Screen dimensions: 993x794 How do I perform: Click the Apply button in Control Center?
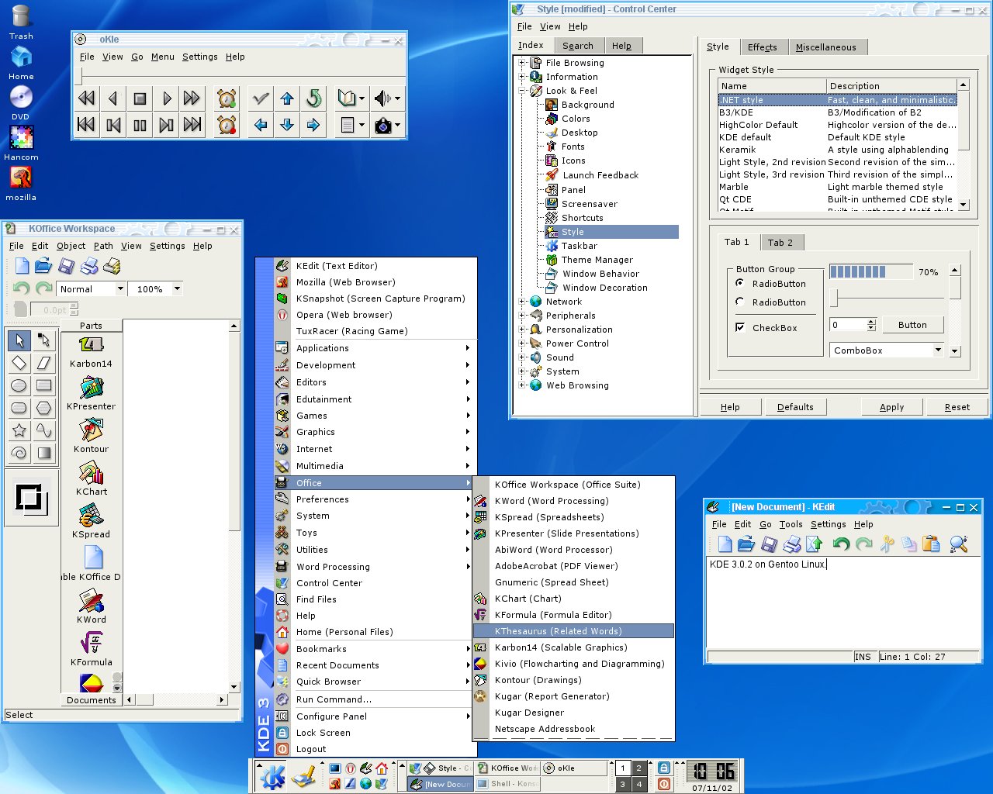(891, 407)
